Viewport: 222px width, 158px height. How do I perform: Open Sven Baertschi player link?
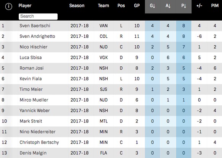(x=35, y=26)
